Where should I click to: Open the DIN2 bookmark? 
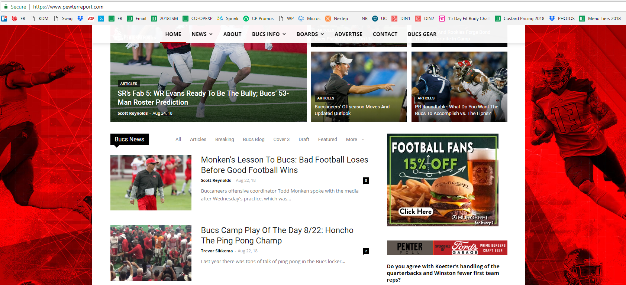425,18
